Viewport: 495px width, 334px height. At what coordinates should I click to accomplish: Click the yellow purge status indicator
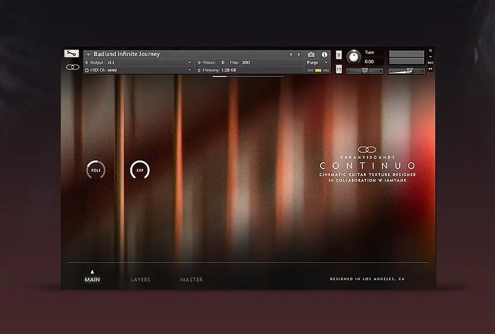click(x=318, y=70)
